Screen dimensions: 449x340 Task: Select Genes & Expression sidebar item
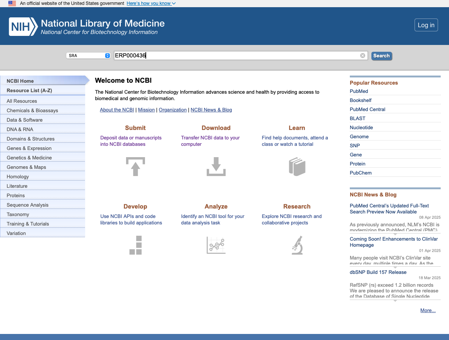click(x=29, y=148)
